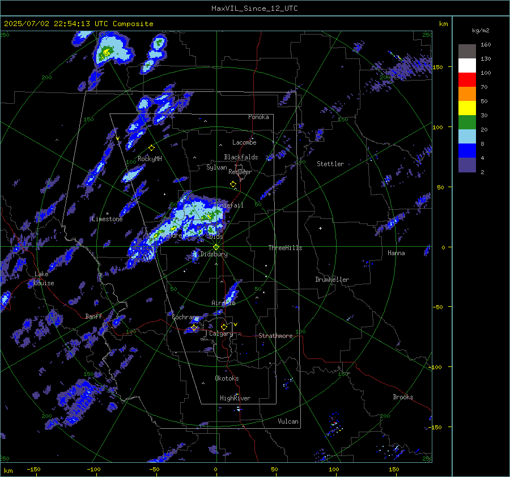Click the ThreeHills map label
510x477 pixels.
[285, 248]
